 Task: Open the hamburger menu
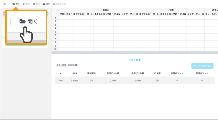coord(5,4)
